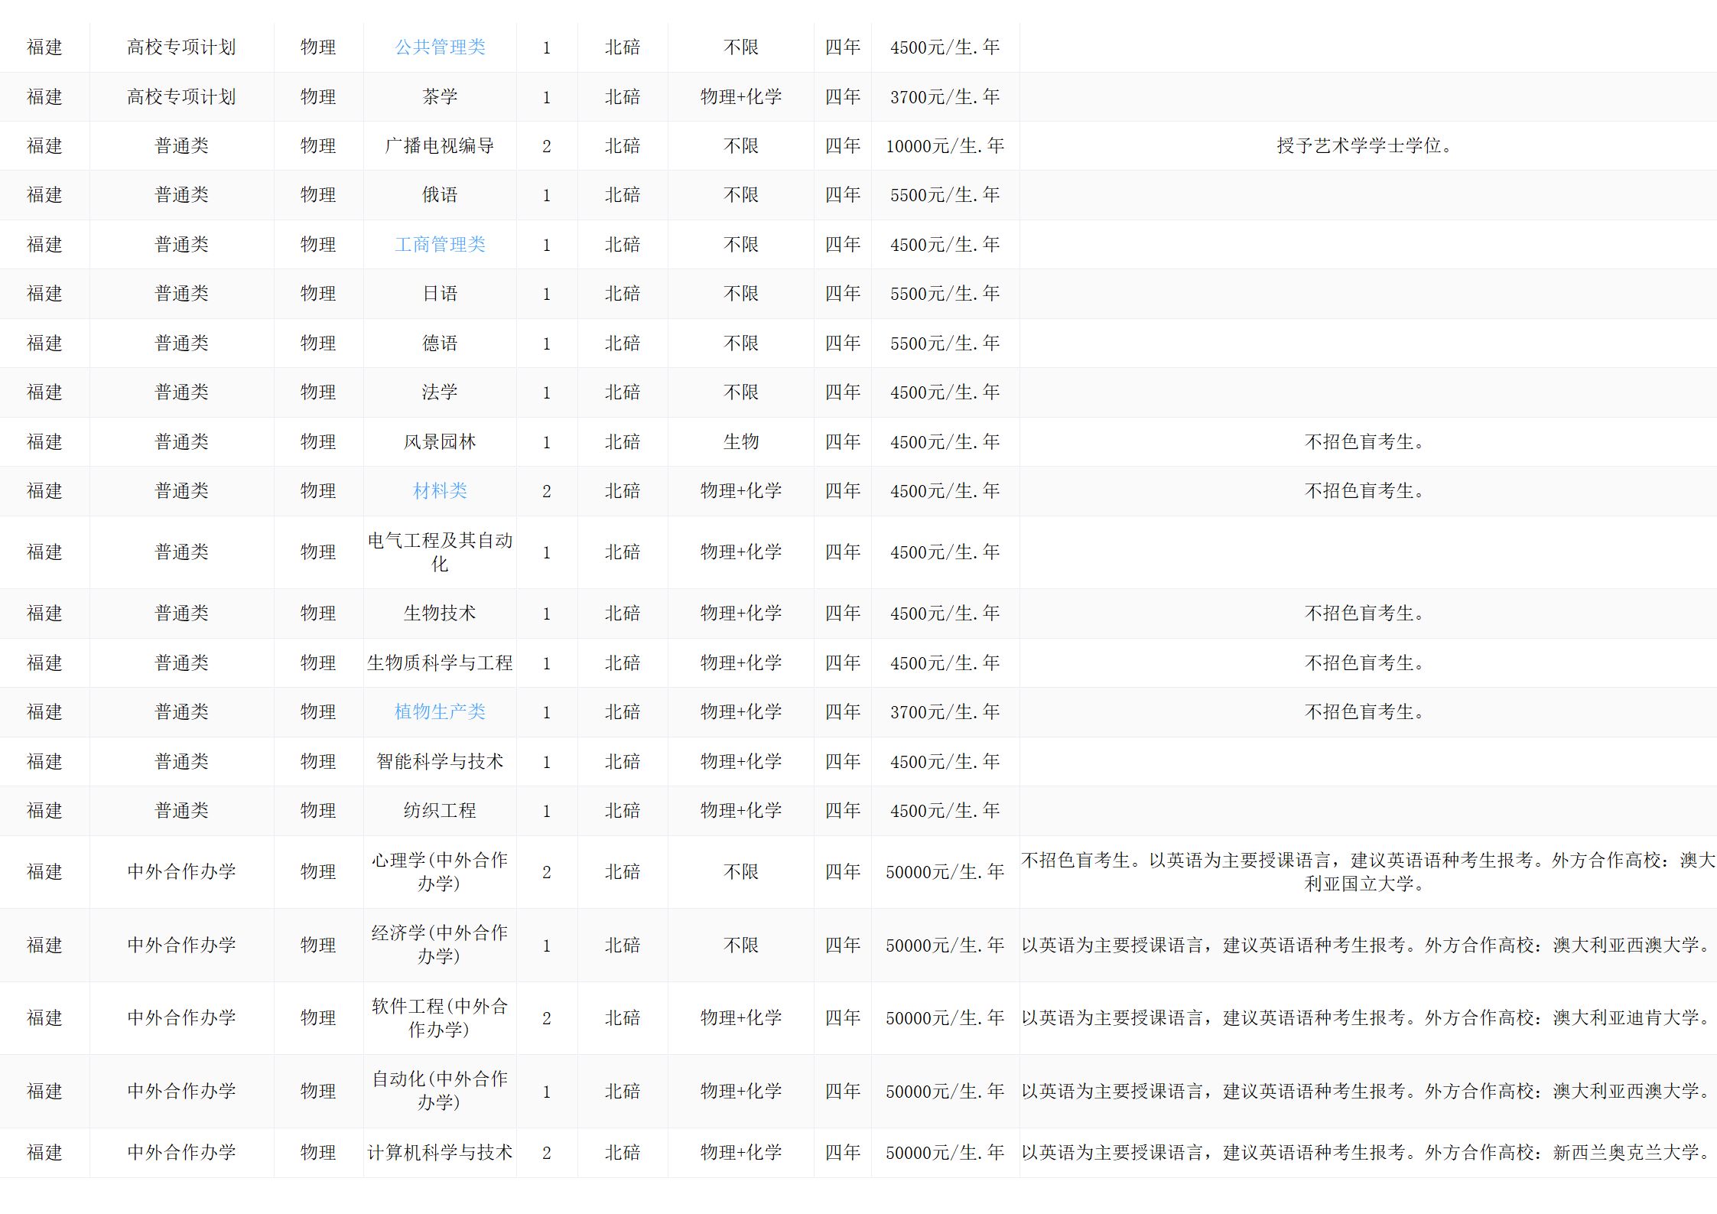
Task: Click the 智能科学与技术 major cell
Action: tap(440, 762)
